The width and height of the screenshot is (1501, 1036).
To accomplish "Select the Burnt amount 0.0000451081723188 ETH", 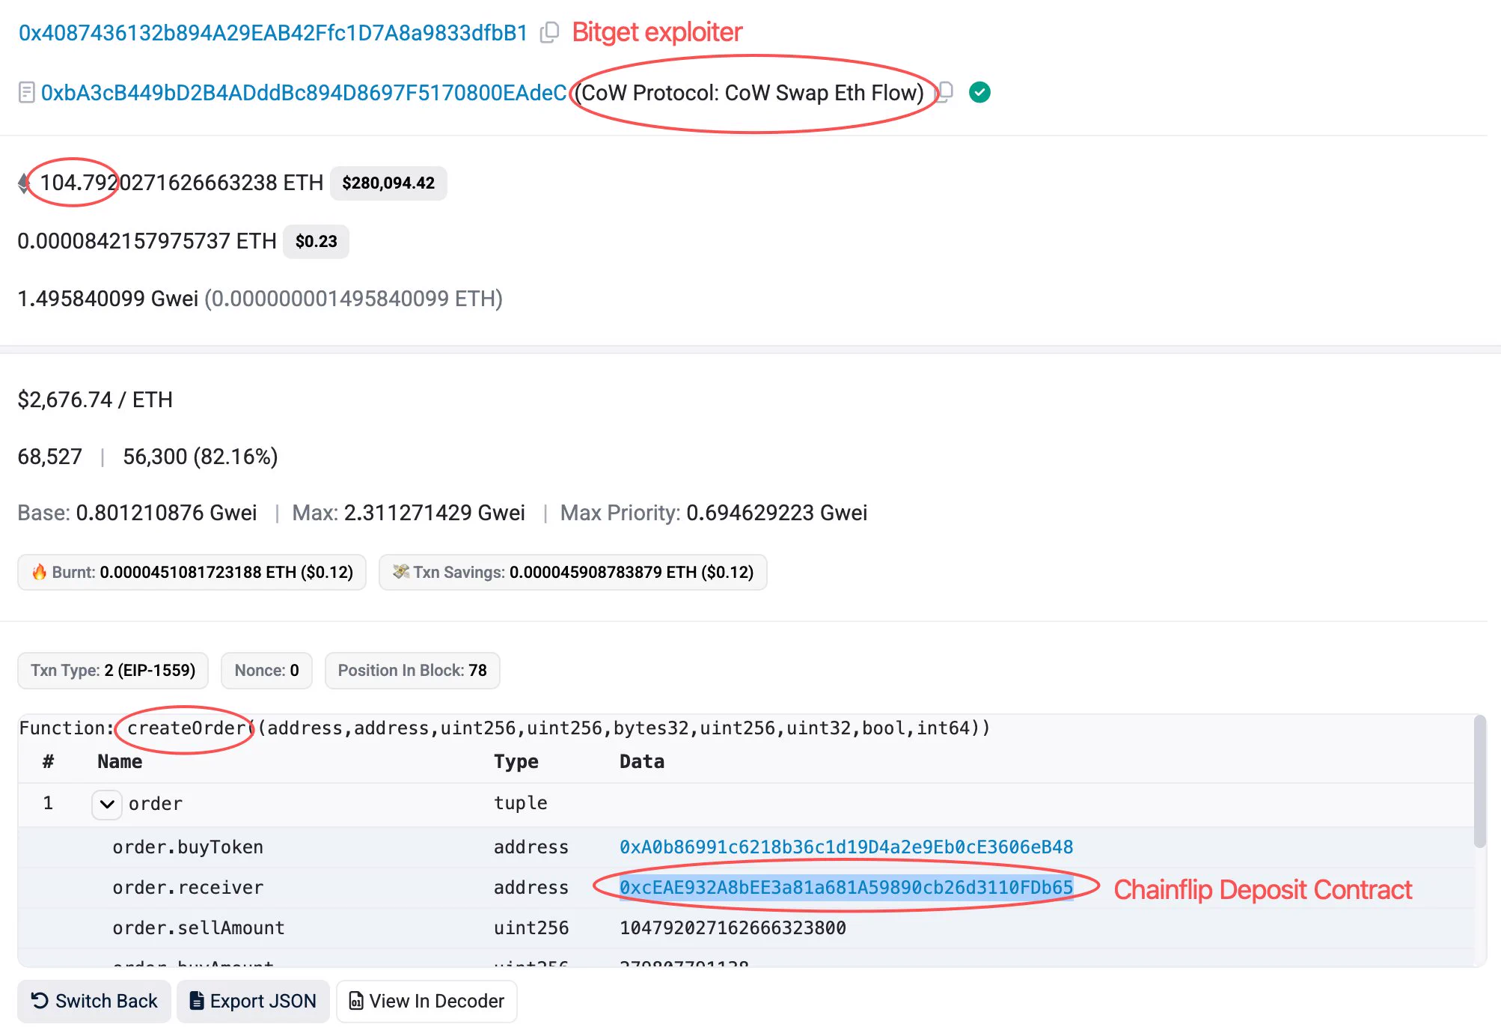I will tap(198, 572).
